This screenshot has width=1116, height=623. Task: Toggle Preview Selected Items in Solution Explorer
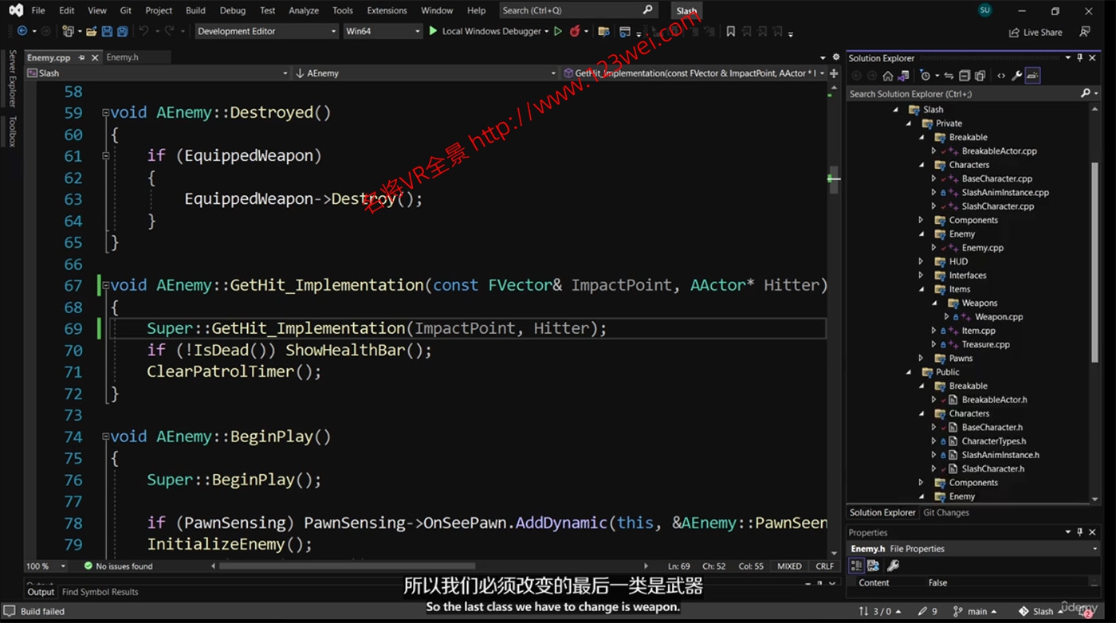click(1032, 76)
